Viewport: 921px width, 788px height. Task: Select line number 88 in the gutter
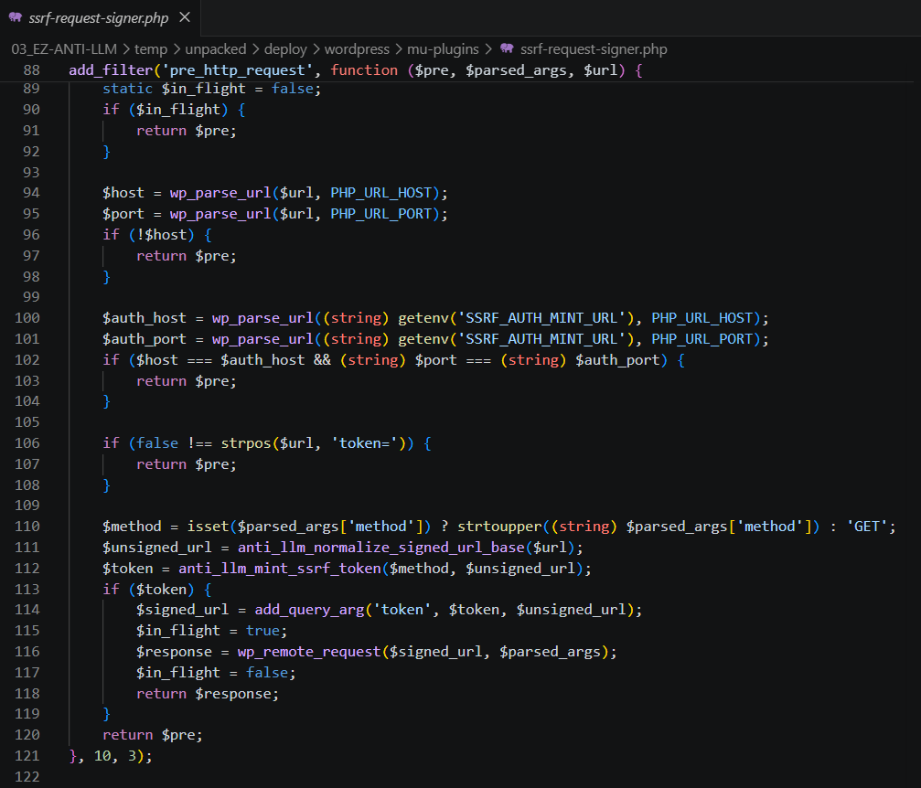pyautogui.click(x=31, y=70)
